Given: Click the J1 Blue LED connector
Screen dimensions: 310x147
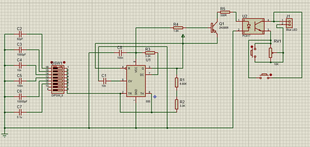Looking at the screenshot, I should point(289,22).
